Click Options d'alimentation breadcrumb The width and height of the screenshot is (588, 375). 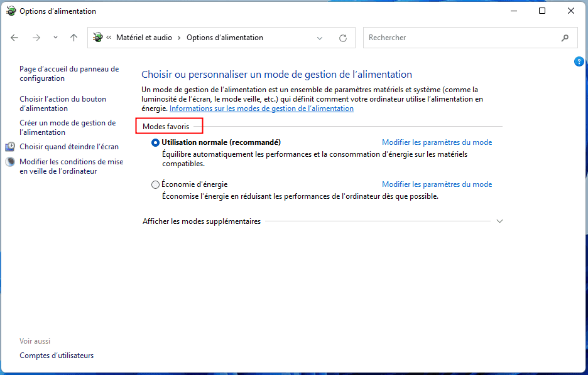225,38
